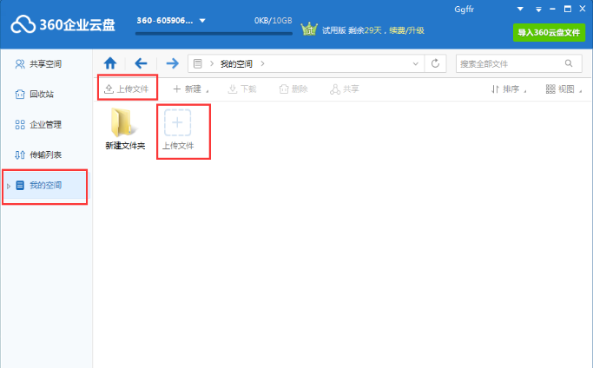Image resolution: width=593 pixels, height=368 pixels.
Task: Open 共享空间 in the sidebar
Action: [x=38, y=64]
